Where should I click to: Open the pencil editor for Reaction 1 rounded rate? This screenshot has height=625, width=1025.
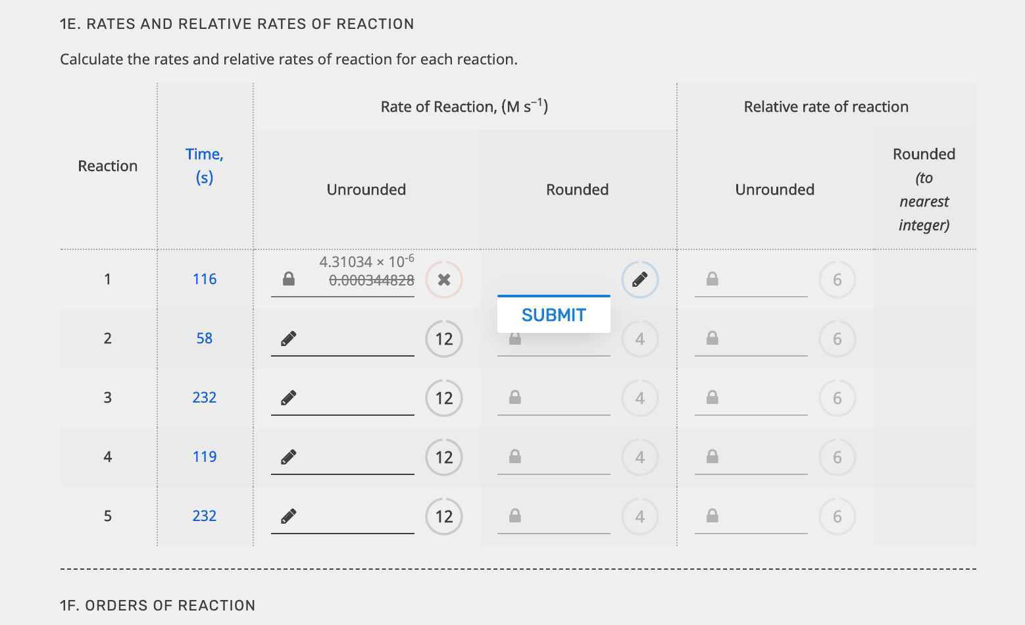[639, 280]
